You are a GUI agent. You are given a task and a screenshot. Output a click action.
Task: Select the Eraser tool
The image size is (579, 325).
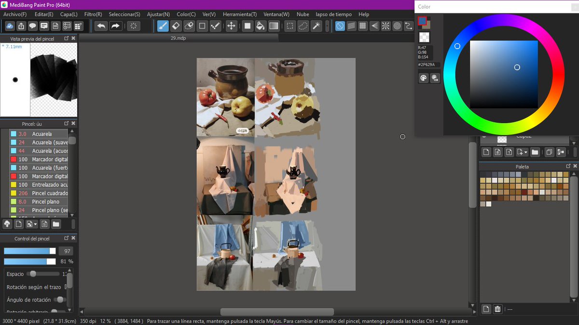[x=176, y=26]
